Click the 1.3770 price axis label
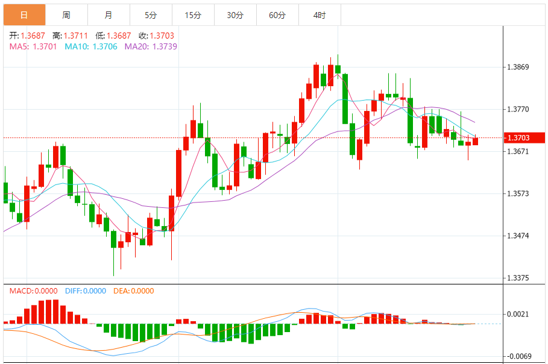The width and height of the screenshot is (548, 364). pos(518,109)
